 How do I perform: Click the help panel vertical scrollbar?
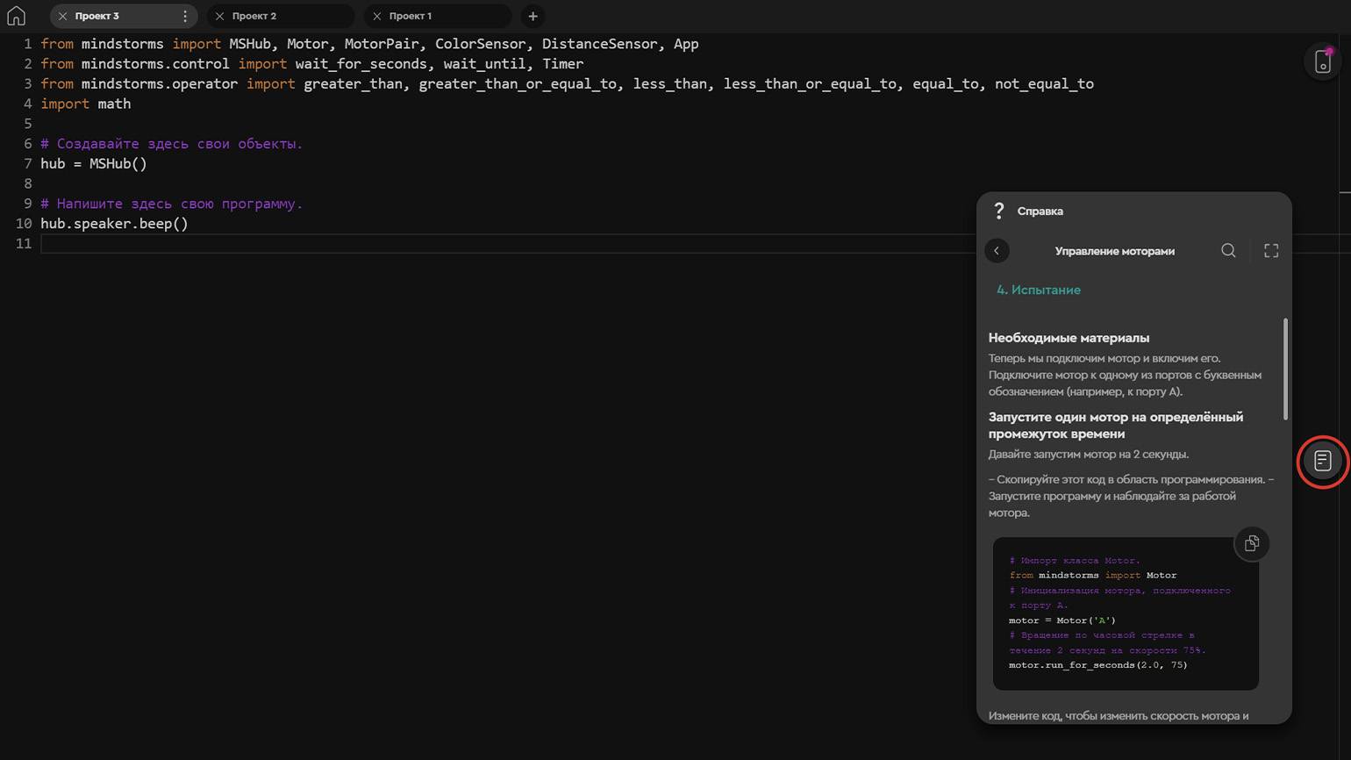coord(1285,369)
